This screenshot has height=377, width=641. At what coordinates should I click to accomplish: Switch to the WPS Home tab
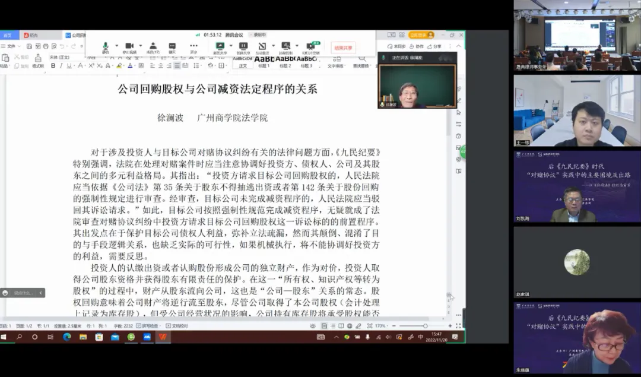pos(8,35)
